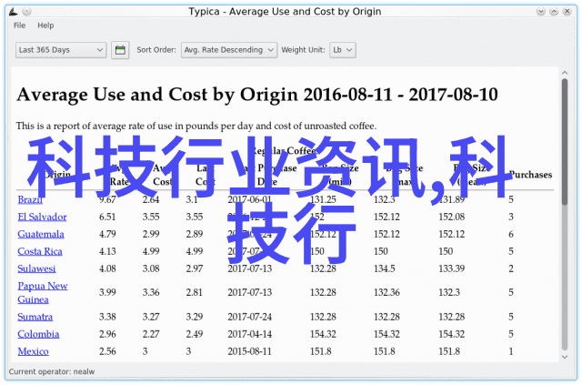Click the Typica application icon in title bar
This screenshot has height=385, width=582.
14,12
